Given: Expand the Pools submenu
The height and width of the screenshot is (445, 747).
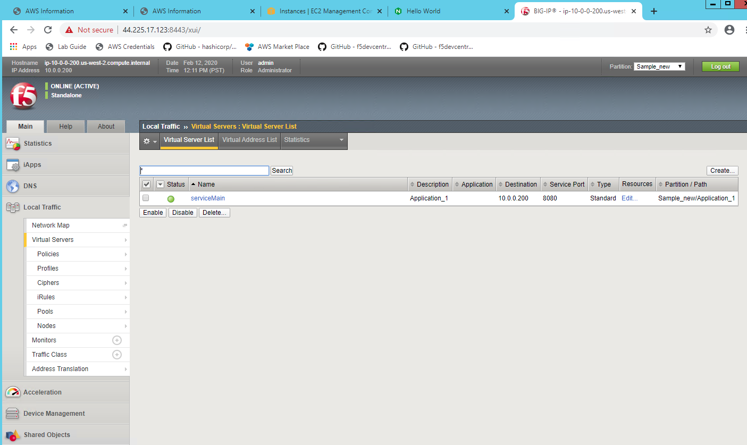Looking at the screenshot, I should pyautogui.click(x=126, y=312).
